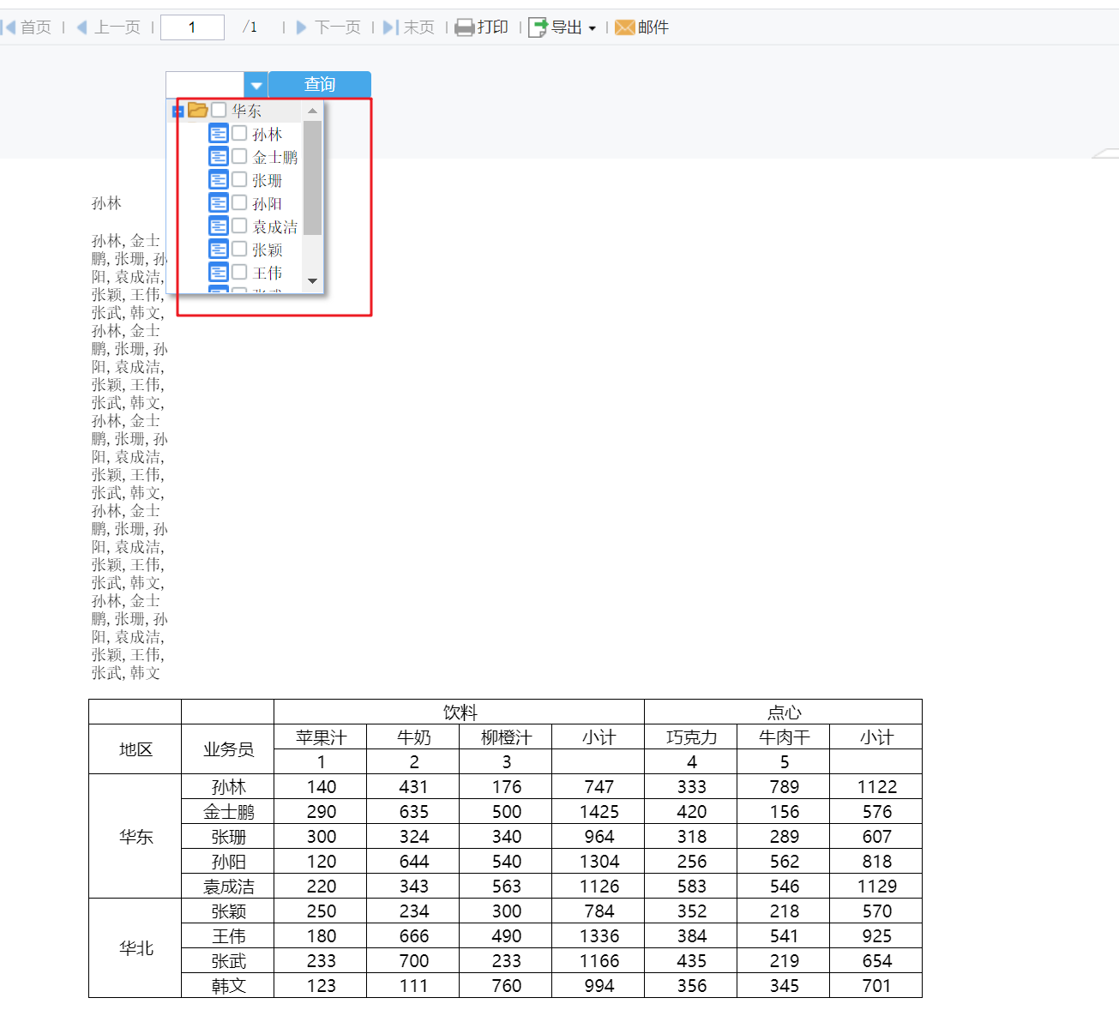Collapse the 华东 tree node

[x=178, y=111]
